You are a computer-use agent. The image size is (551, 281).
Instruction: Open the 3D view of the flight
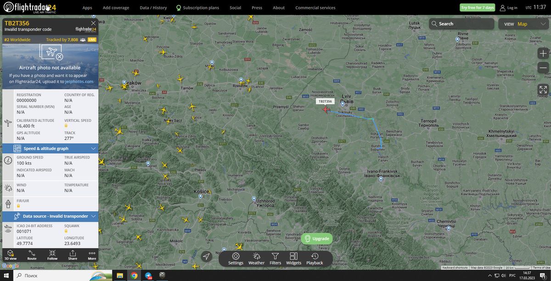click(x=10, y=255)
